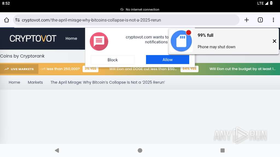
Task: Open 'Will Elon and DOGE cut less' market
Action: 143,69
